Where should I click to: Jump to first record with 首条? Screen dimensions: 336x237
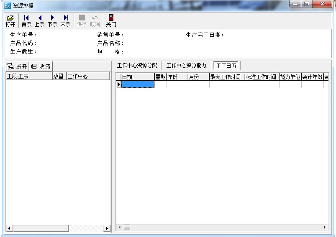coord(26,21)
